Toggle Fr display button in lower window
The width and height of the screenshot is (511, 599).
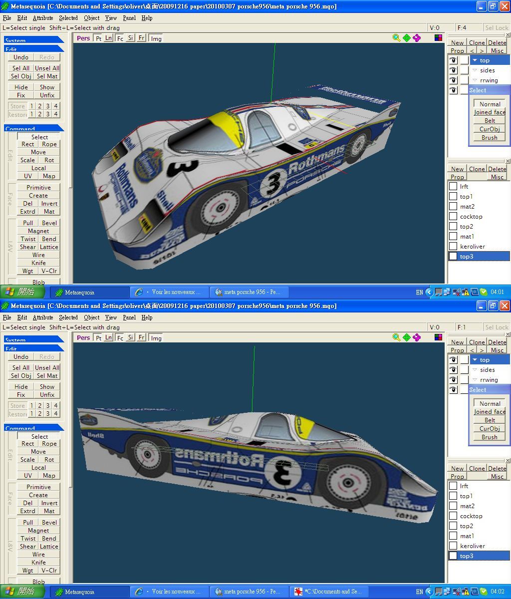coord(142,338)
